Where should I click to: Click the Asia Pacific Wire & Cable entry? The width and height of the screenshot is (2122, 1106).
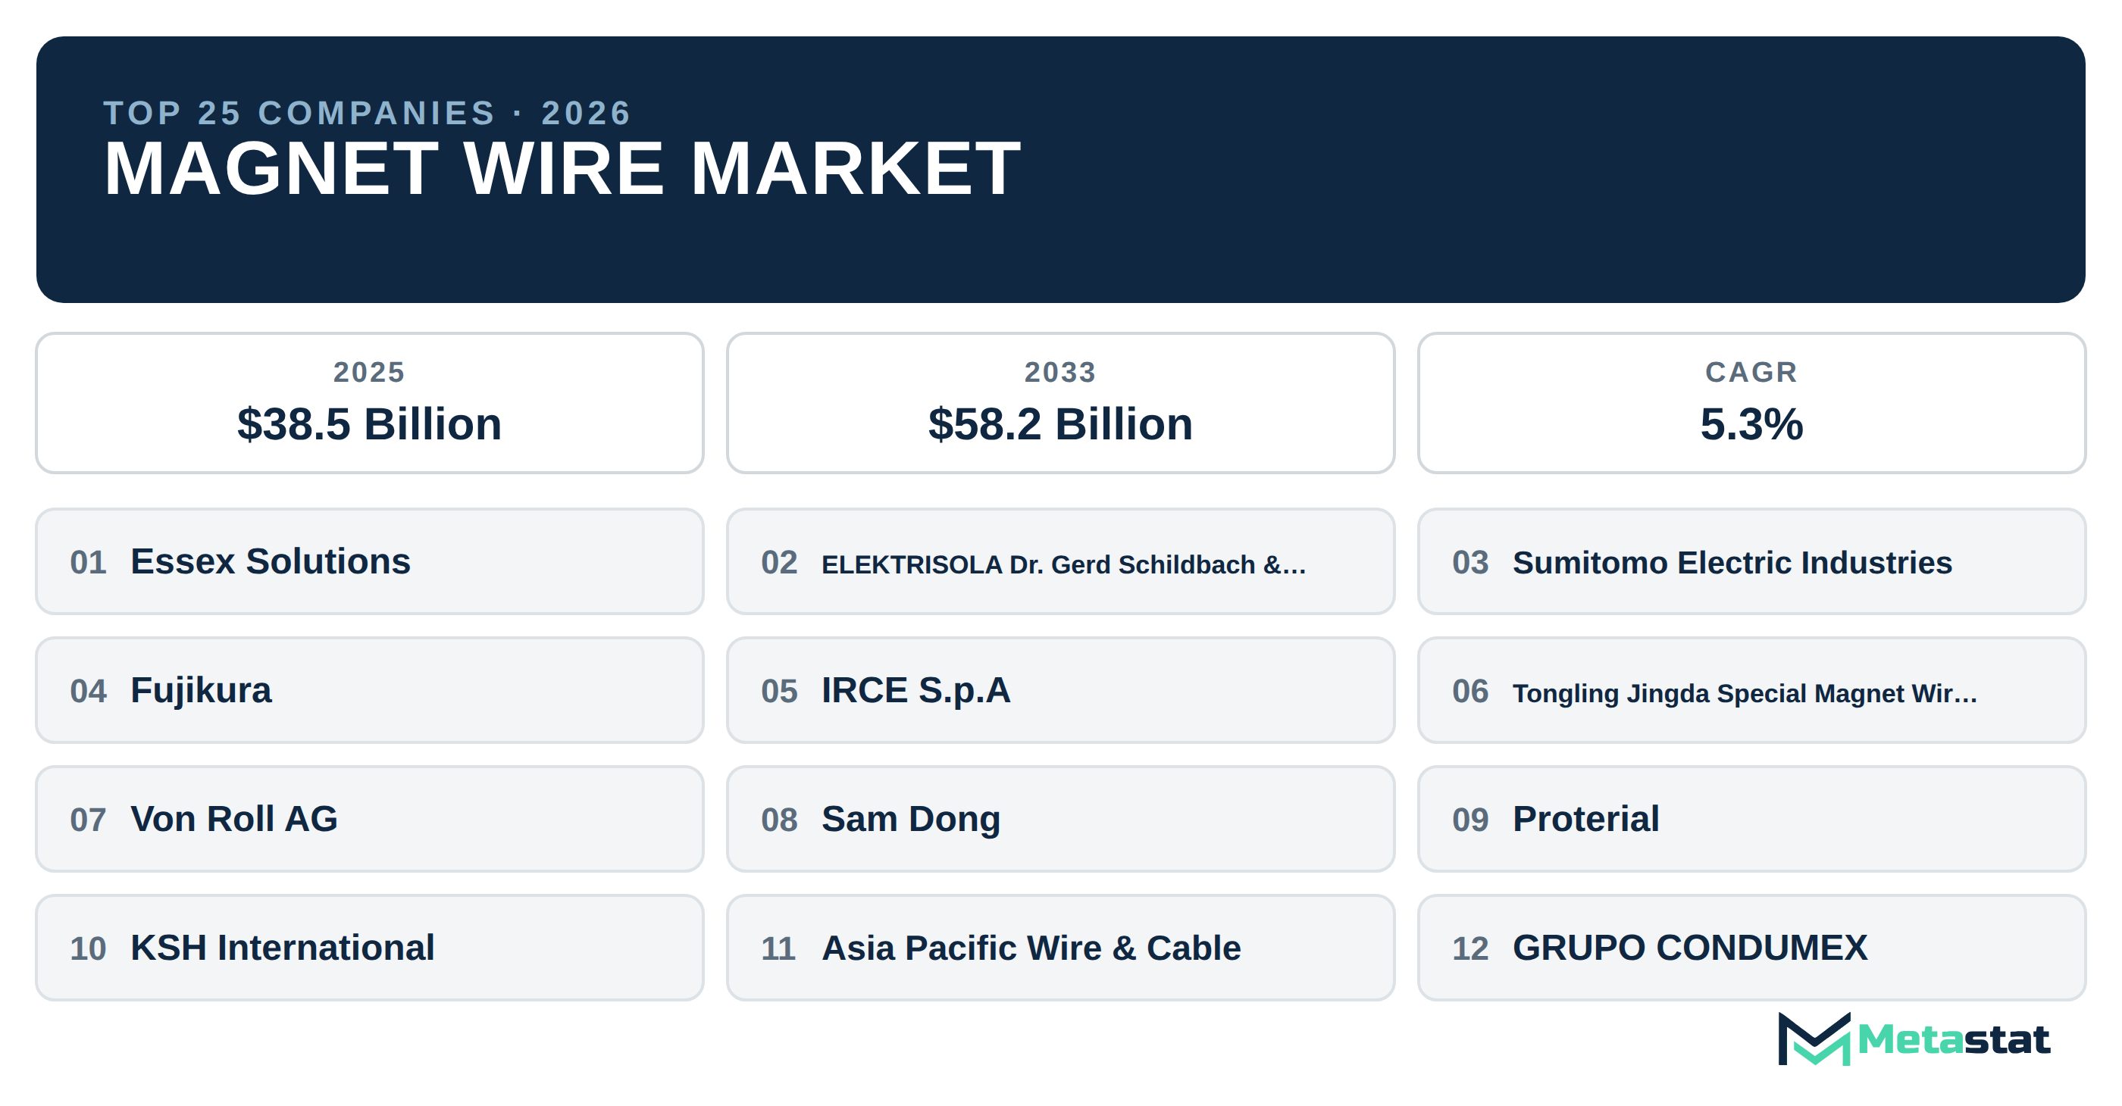pos(1061,948)
